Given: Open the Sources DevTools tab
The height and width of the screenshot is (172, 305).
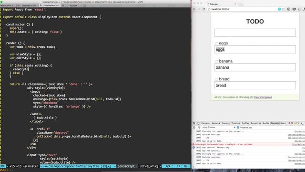Looking at the screenshot, I should click(x=225, y=123).
